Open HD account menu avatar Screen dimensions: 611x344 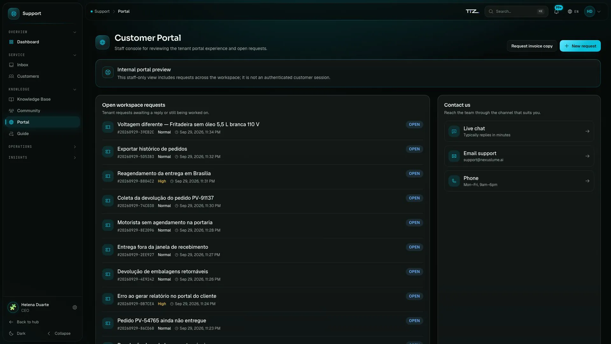click(x=590, y=11)
